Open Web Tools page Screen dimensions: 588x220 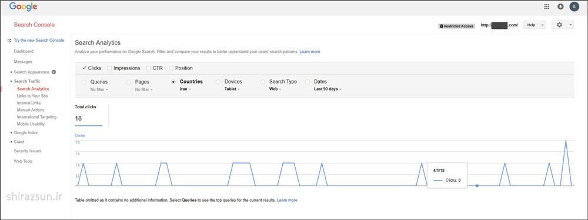(24, 161)
